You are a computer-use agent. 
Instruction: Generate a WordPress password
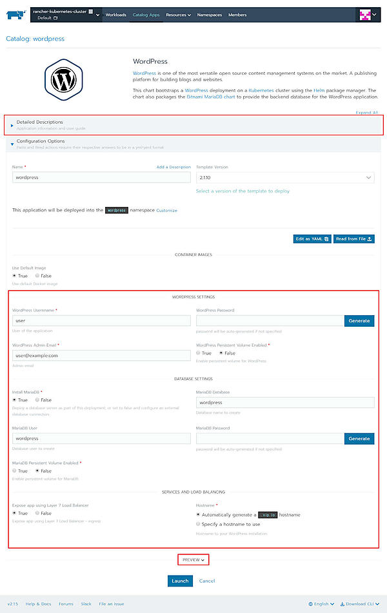359,320
